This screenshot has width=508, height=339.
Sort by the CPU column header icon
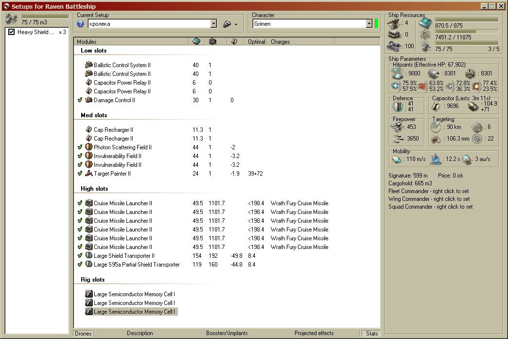point(197,41)
